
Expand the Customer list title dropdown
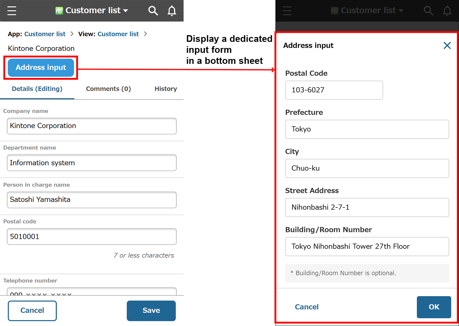click(125, 11)
